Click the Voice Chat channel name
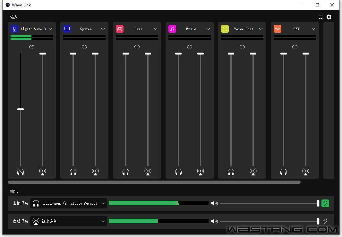 244,29
